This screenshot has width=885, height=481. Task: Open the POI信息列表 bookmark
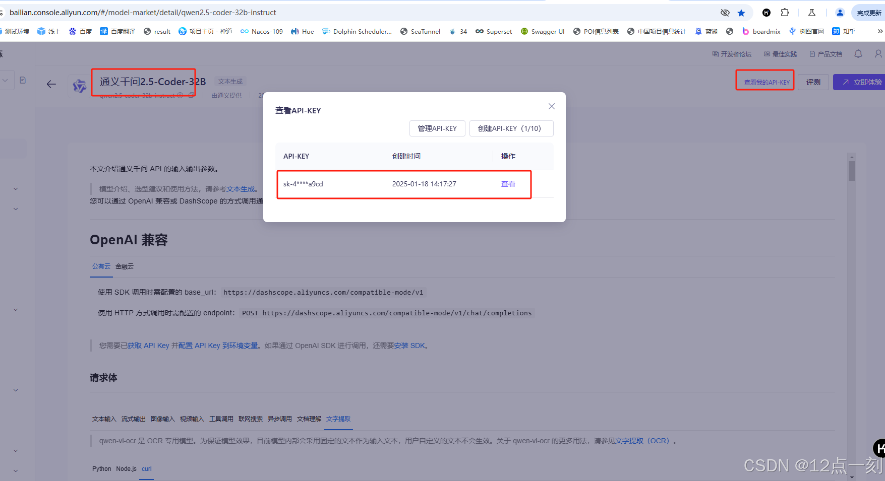tap(596, 31)
